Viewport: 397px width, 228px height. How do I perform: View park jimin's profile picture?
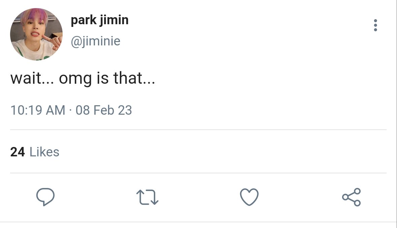click(x=36, y=34)
